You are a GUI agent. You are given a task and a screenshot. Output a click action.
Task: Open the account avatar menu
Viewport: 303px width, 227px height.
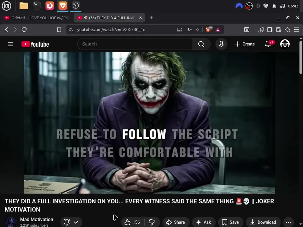click(285, 44)
